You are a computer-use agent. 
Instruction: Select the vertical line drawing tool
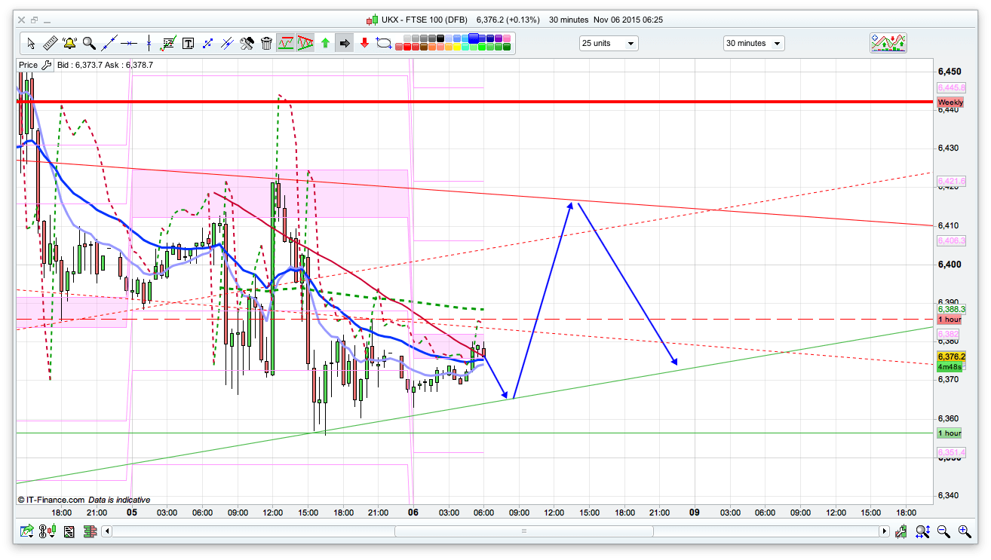(x=149, y=43)
